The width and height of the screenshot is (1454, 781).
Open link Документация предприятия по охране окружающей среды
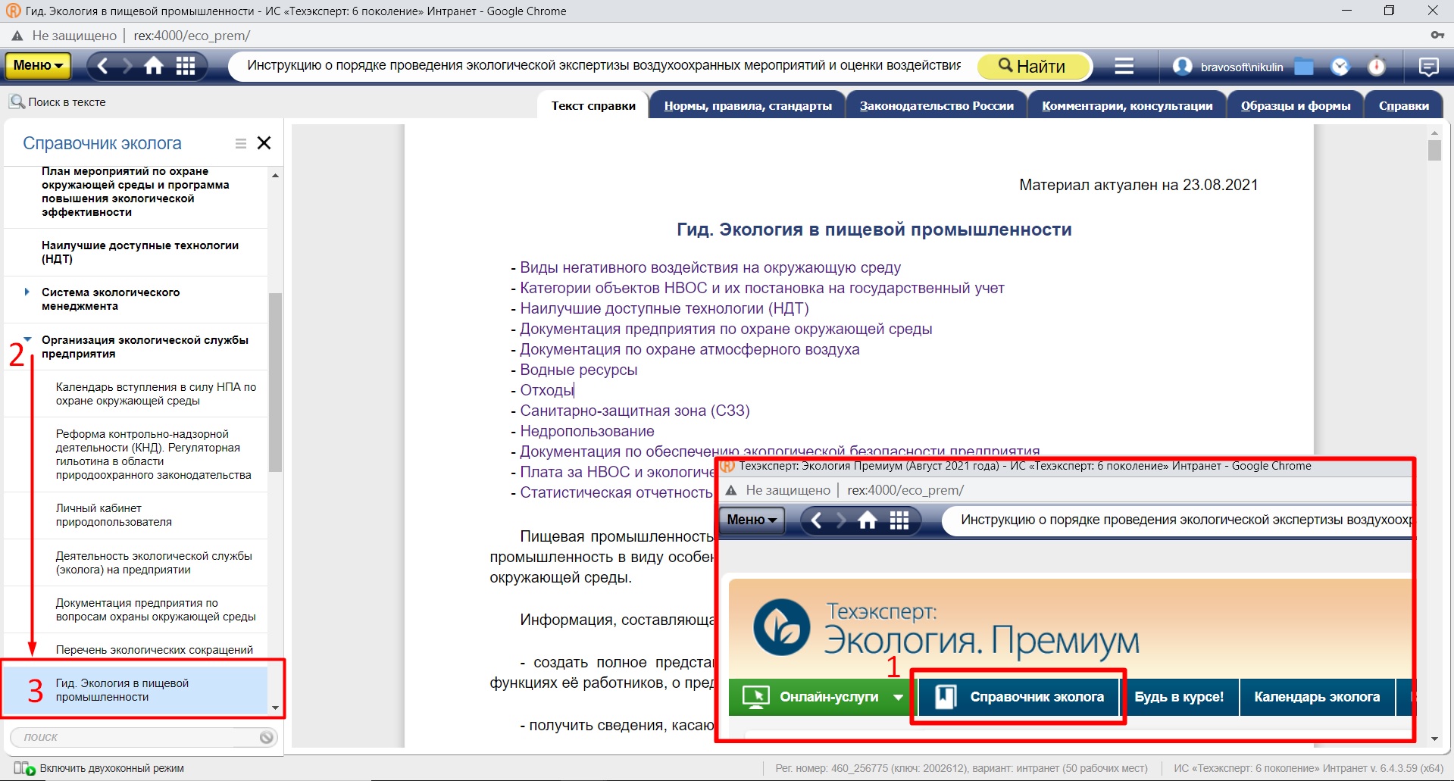pyautogui.click(x=726, y=329)
